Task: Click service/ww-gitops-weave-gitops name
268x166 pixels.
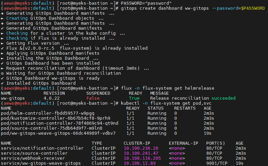Action: [x=41, y=163]
